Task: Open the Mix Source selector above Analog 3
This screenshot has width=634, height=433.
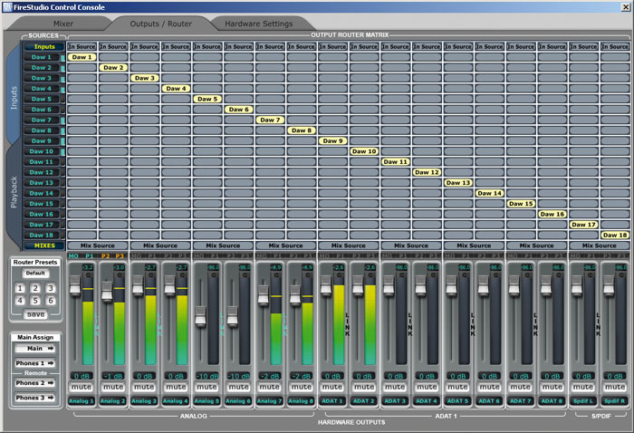Action: [160, 245]
